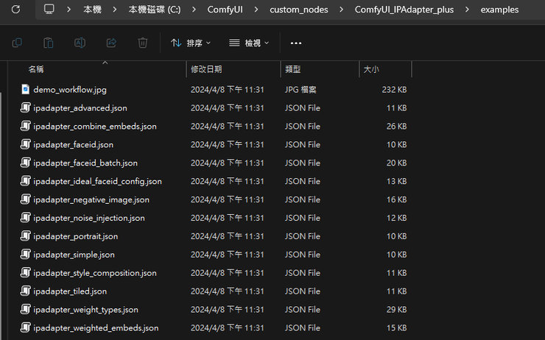The height and width of the screenshot is (340, 545).
Task: Click the ComfyUI_IPAdapter_plus breadcrumb segment
Action: tap(404, 10)
